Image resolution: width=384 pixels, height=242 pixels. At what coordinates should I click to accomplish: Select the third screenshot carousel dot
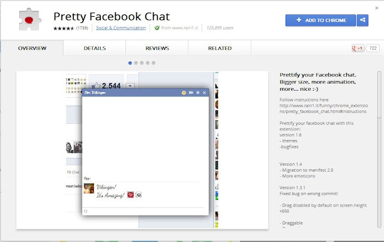point(142,63)
